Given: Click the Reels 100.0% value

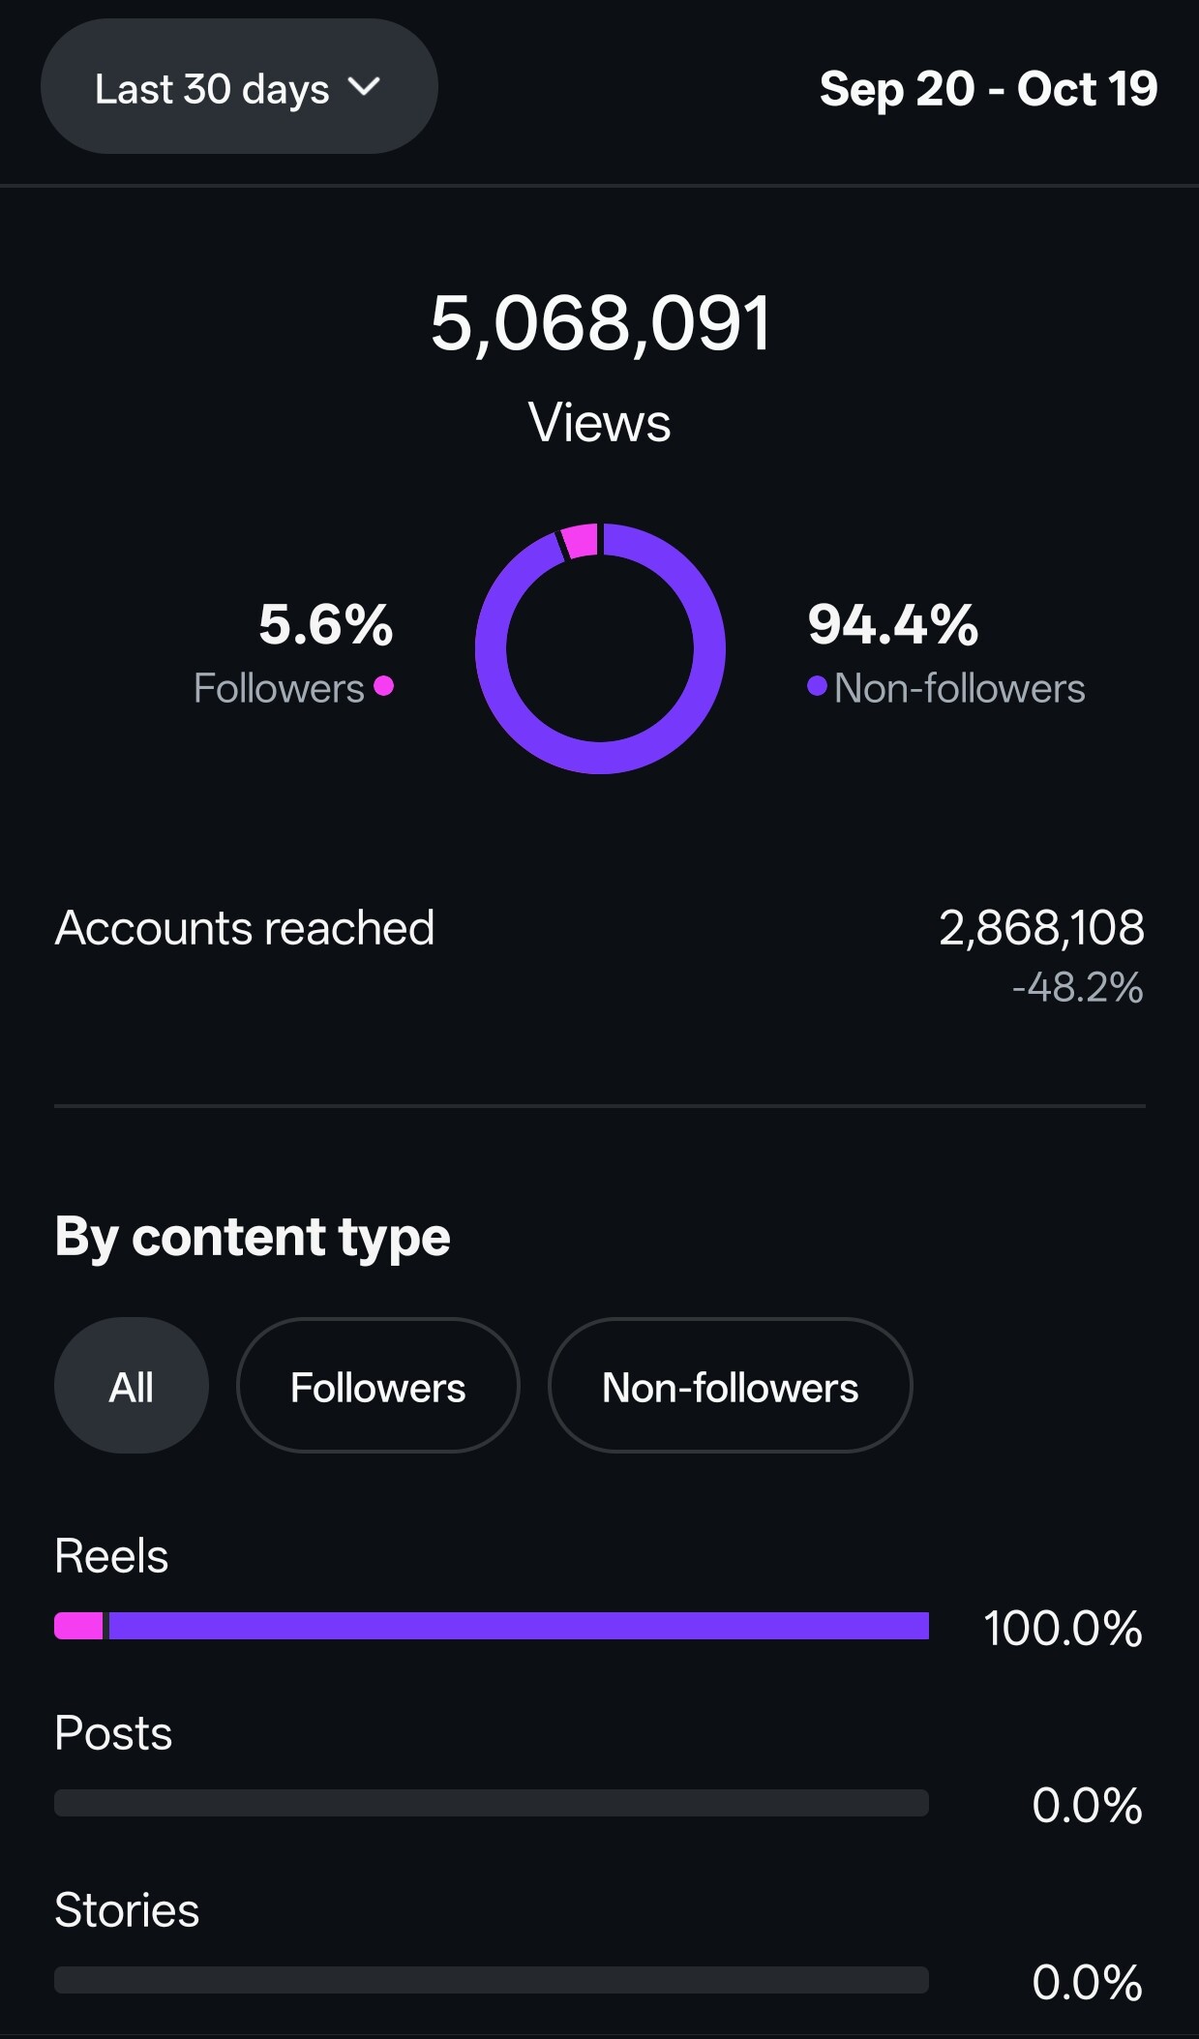Looking at the screenshot, I should [x=1063, y=1628].
